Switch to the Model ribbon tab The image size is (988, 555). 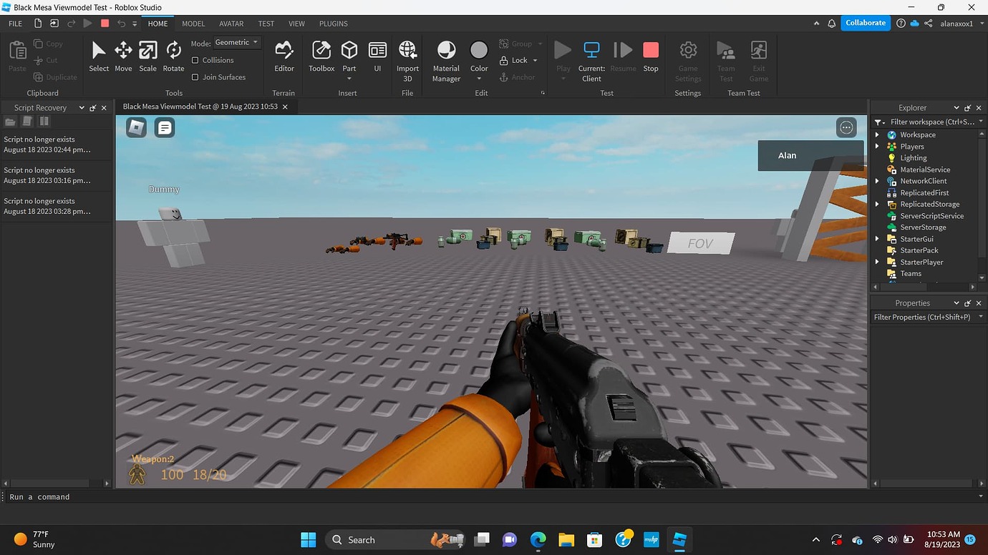(x=193, y=24)
